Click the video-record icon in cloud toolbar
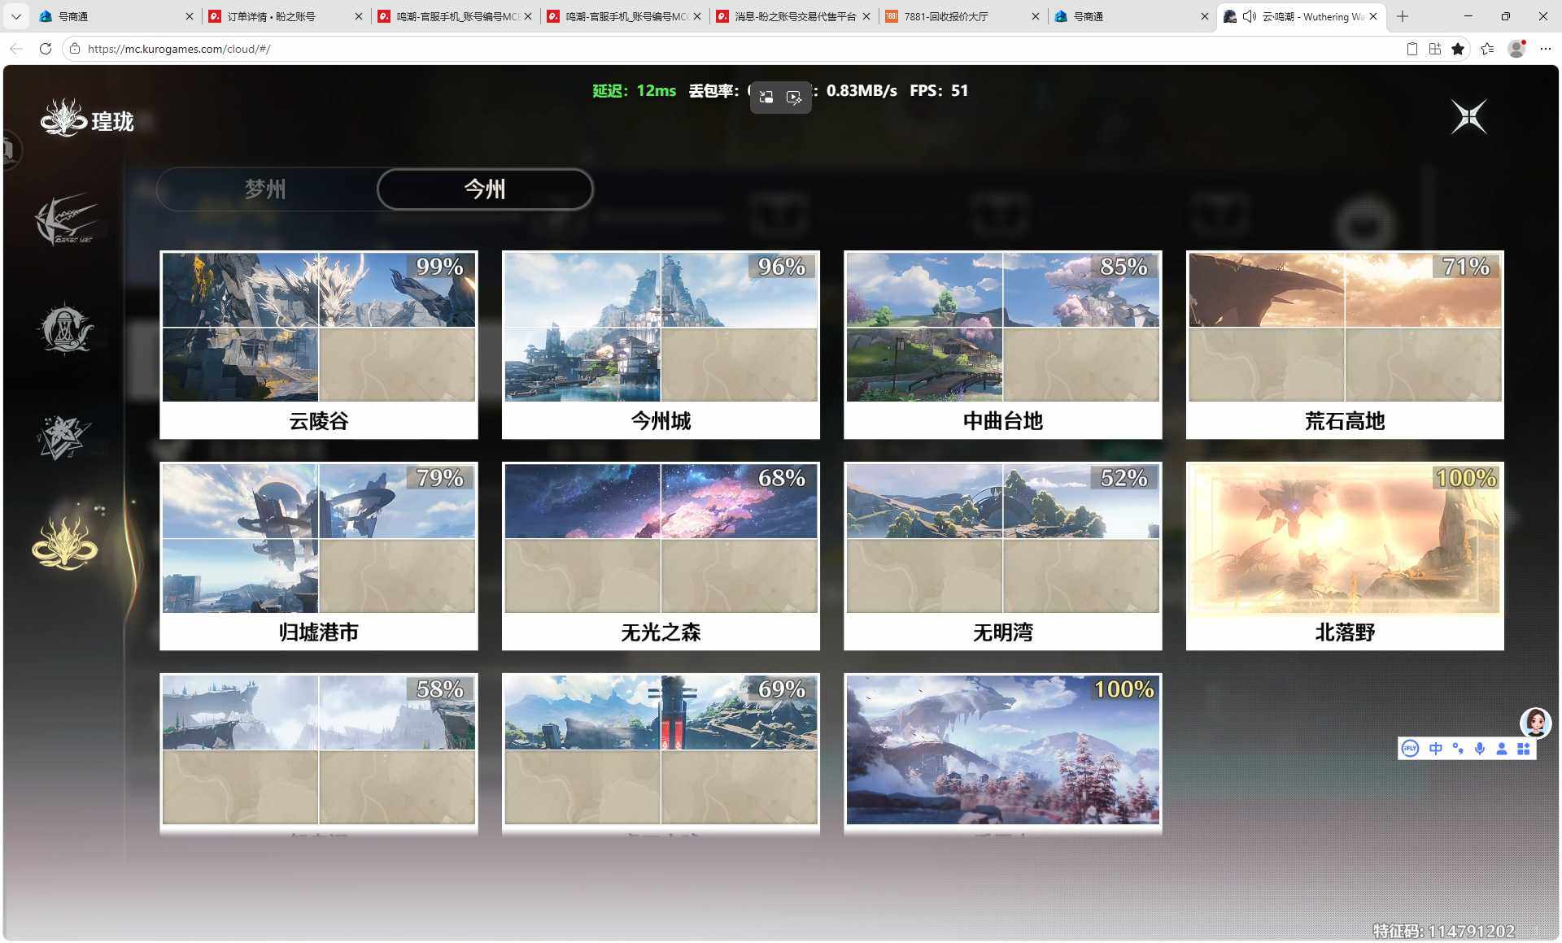The width and height of the screenshot is (1562, 943). tap(794, 98)
